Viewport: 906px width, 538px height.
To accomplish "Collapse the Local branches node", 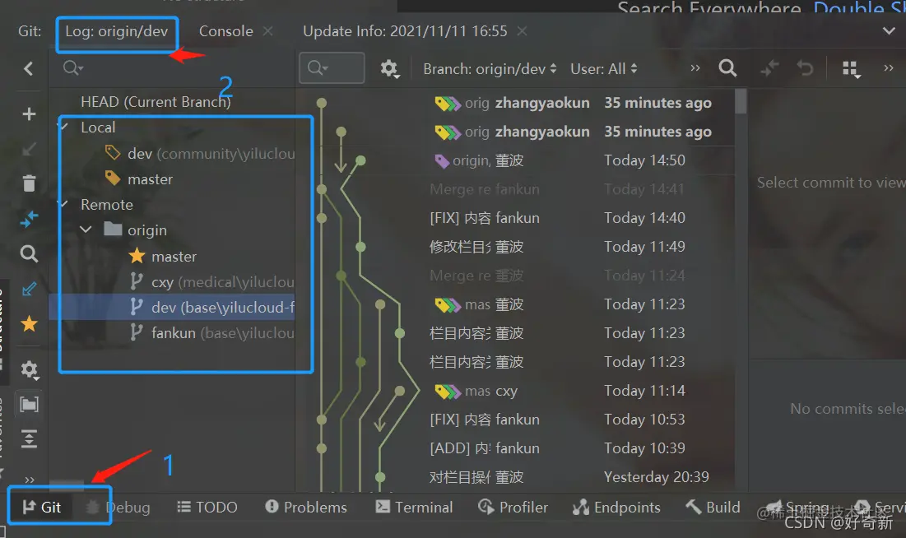I will pyautogui.click(x=64, y=127).
